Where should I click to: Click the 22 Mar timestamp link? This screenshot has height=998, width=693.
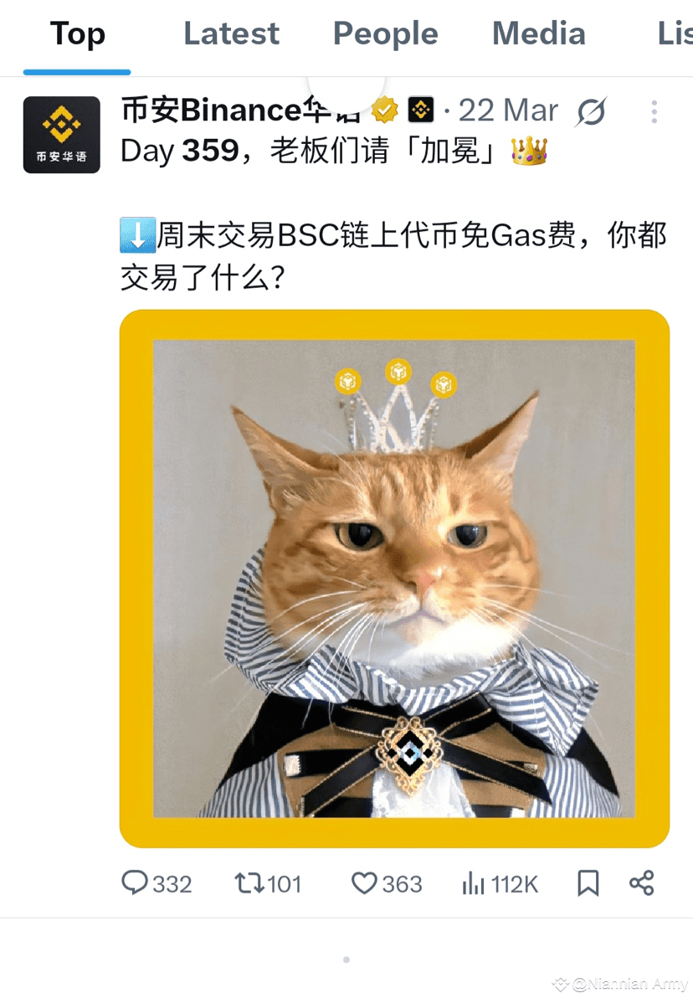point(508,111)
